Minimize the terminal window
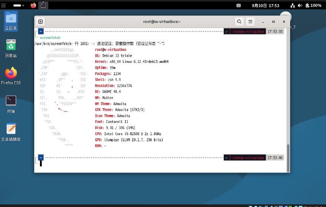Image resolution: width=326 pixels, height=207 pixels. (263, 22)
